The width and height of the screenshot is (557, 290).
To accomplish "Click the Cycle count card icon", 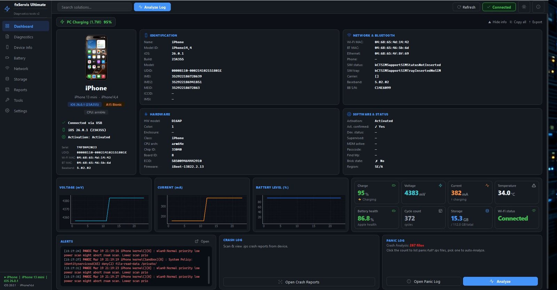I will (440, 211).
